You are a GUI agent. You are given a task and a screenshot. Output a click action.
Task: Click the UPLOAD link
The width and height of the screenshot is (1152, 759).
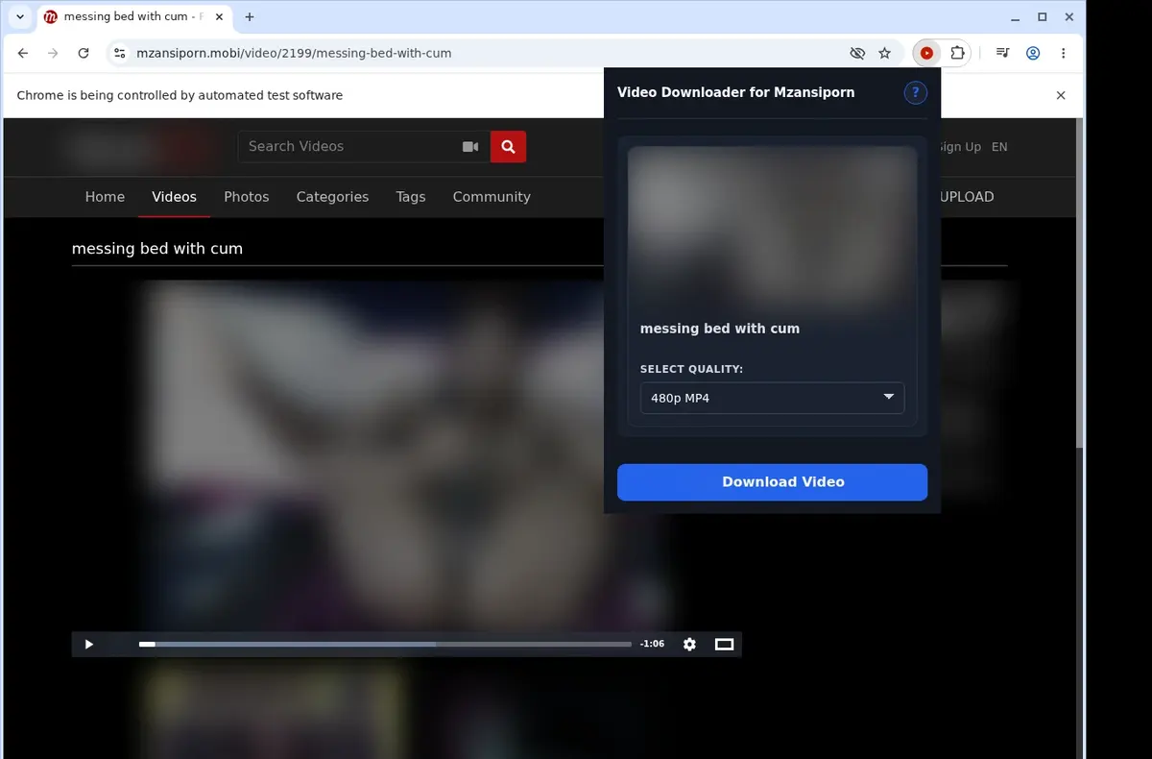click(x=968, y=197)
